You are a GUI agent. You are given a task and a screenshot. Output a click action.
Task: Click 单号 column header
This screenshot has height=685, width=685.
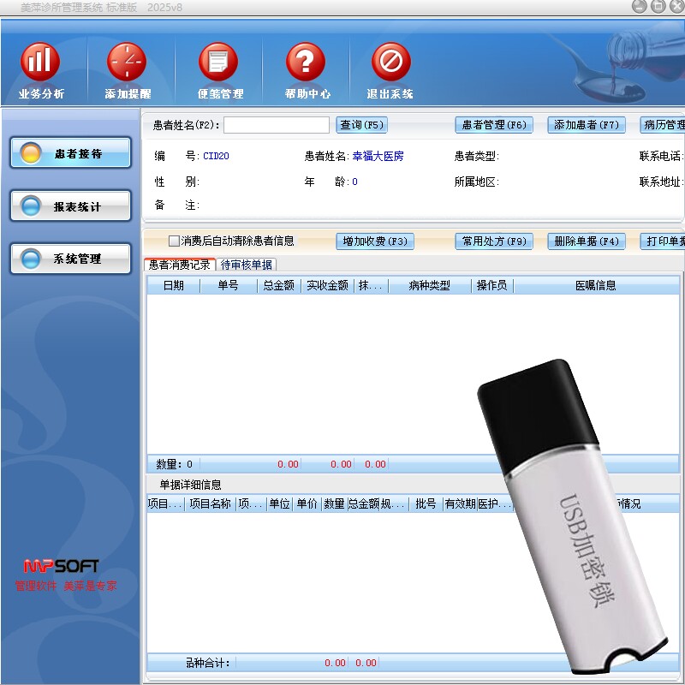click(228, 286)
